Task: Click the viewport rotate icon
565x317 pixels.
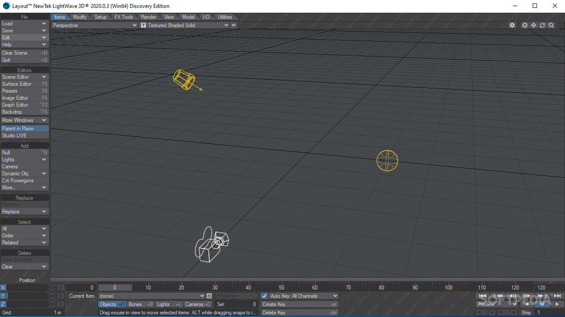Action: 543,25
